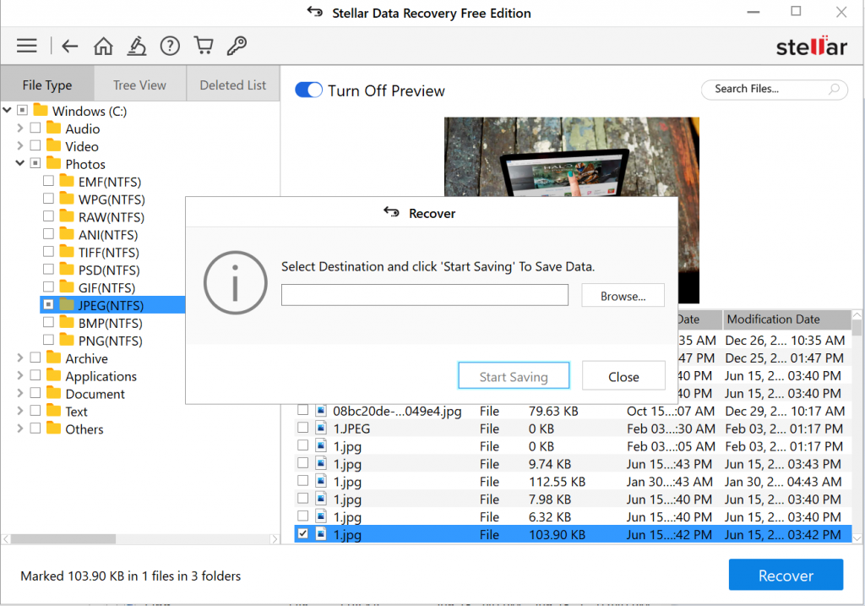Open the shopping cart to buy

click(204, 46)
